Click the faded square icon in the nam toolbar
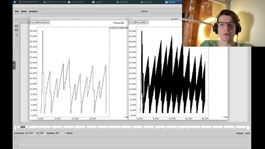Screen dimensions: 265x149 click(x=17, y=41)
